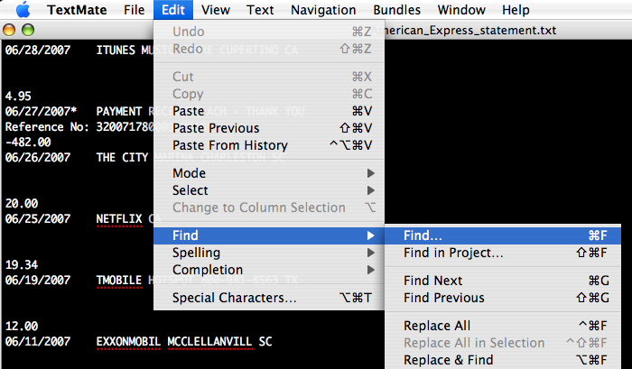The image size is (632, 369).
Task: Click the amount 4.95 in the editor
Action: pos(18,96)
